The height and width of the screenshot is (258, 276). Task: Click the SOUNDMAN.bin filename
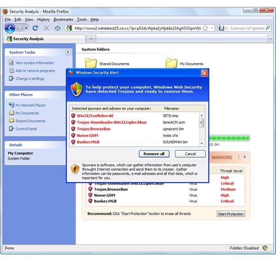175,142
